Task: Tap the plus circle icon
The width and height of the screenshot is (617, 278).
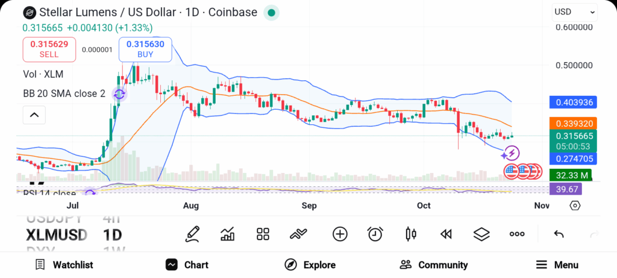Action: click(x=340, y=234)
